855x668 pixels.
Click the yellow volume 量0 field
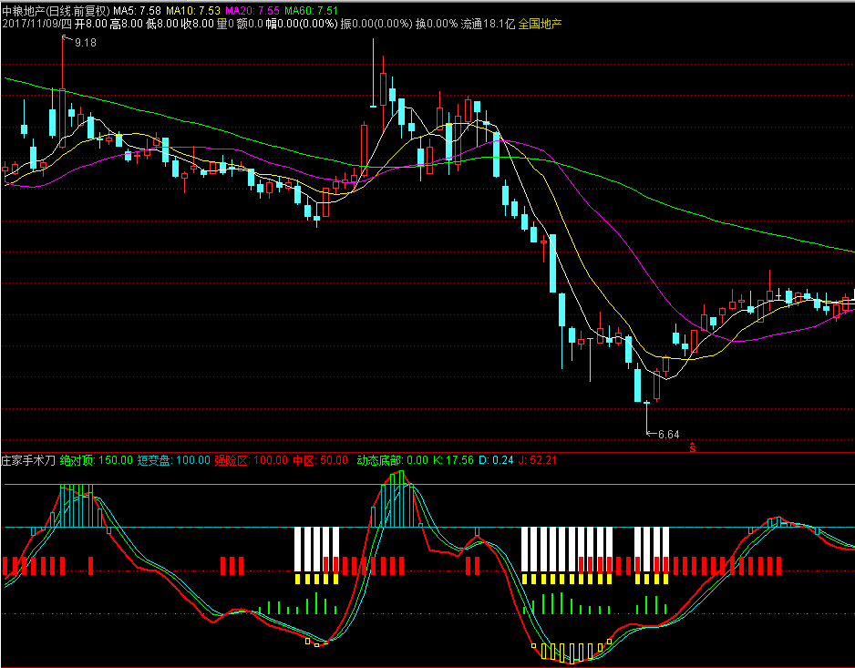click(x=225, y=24)
